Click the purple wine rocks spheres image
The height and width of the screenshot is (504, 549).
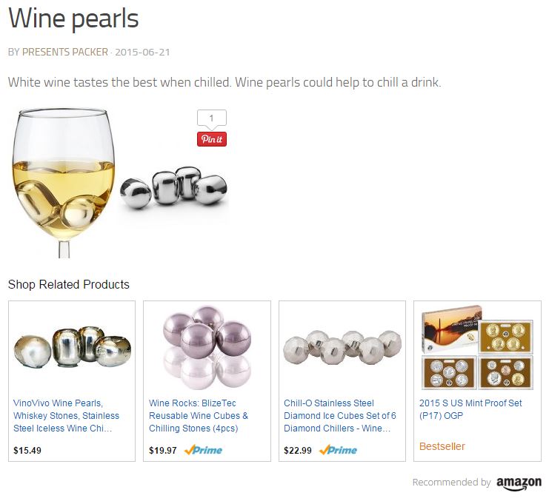[207, 347]
